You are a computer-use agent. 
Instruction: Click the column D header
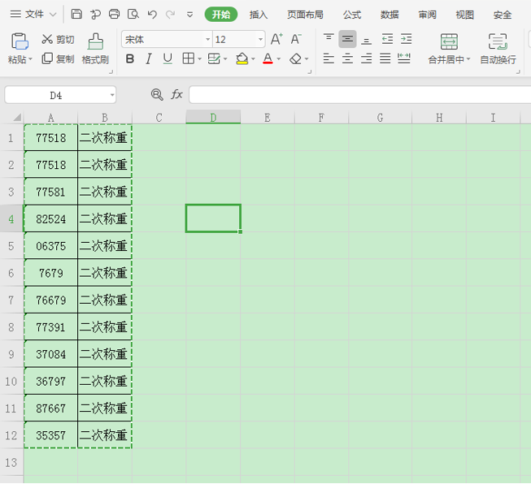pos(213,118)
